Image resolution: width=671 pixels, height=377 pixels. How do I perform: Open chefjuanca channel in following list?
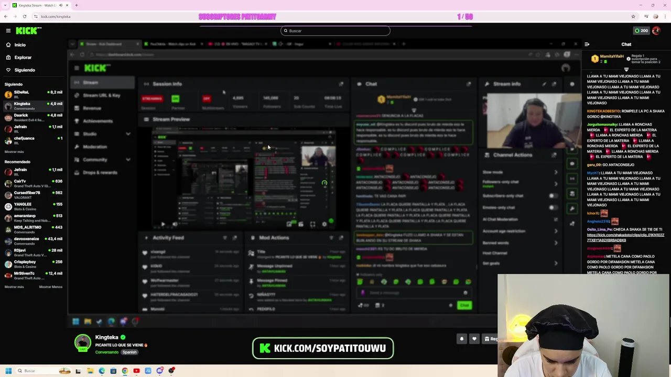click(x=34, y=140)
